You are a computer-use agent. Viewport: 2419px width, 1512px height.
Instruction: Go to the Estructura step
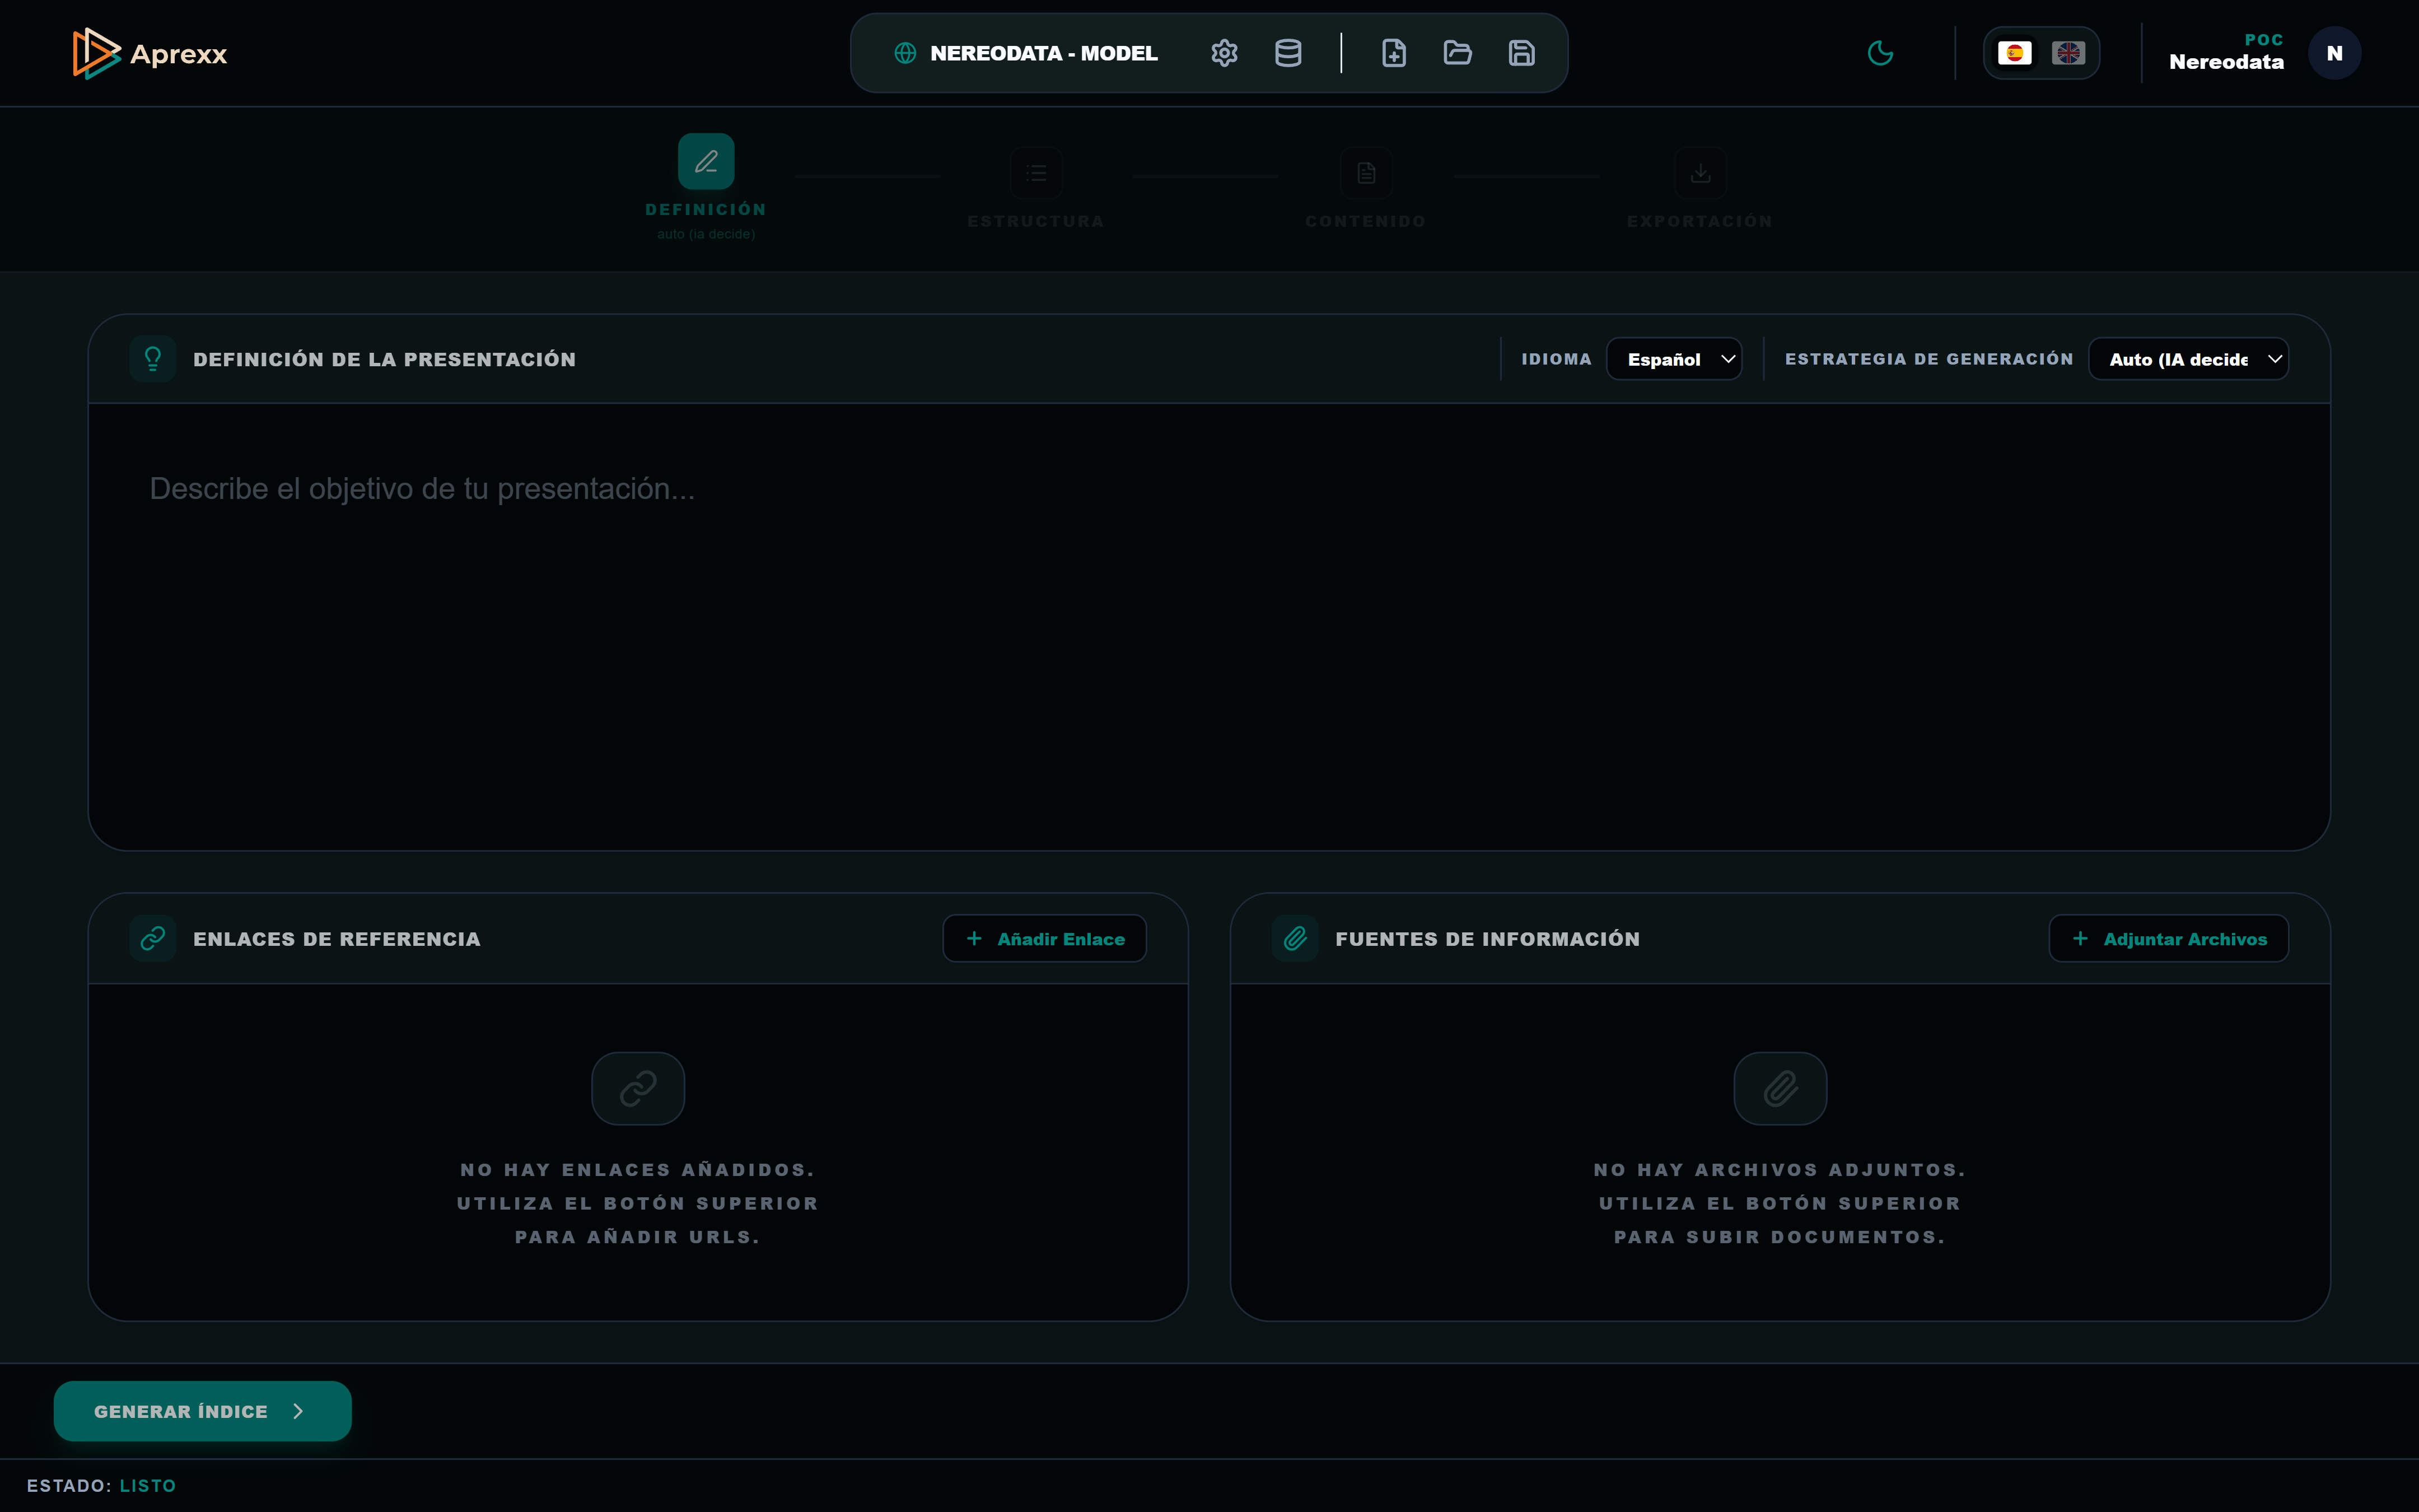click(1035, 188)
